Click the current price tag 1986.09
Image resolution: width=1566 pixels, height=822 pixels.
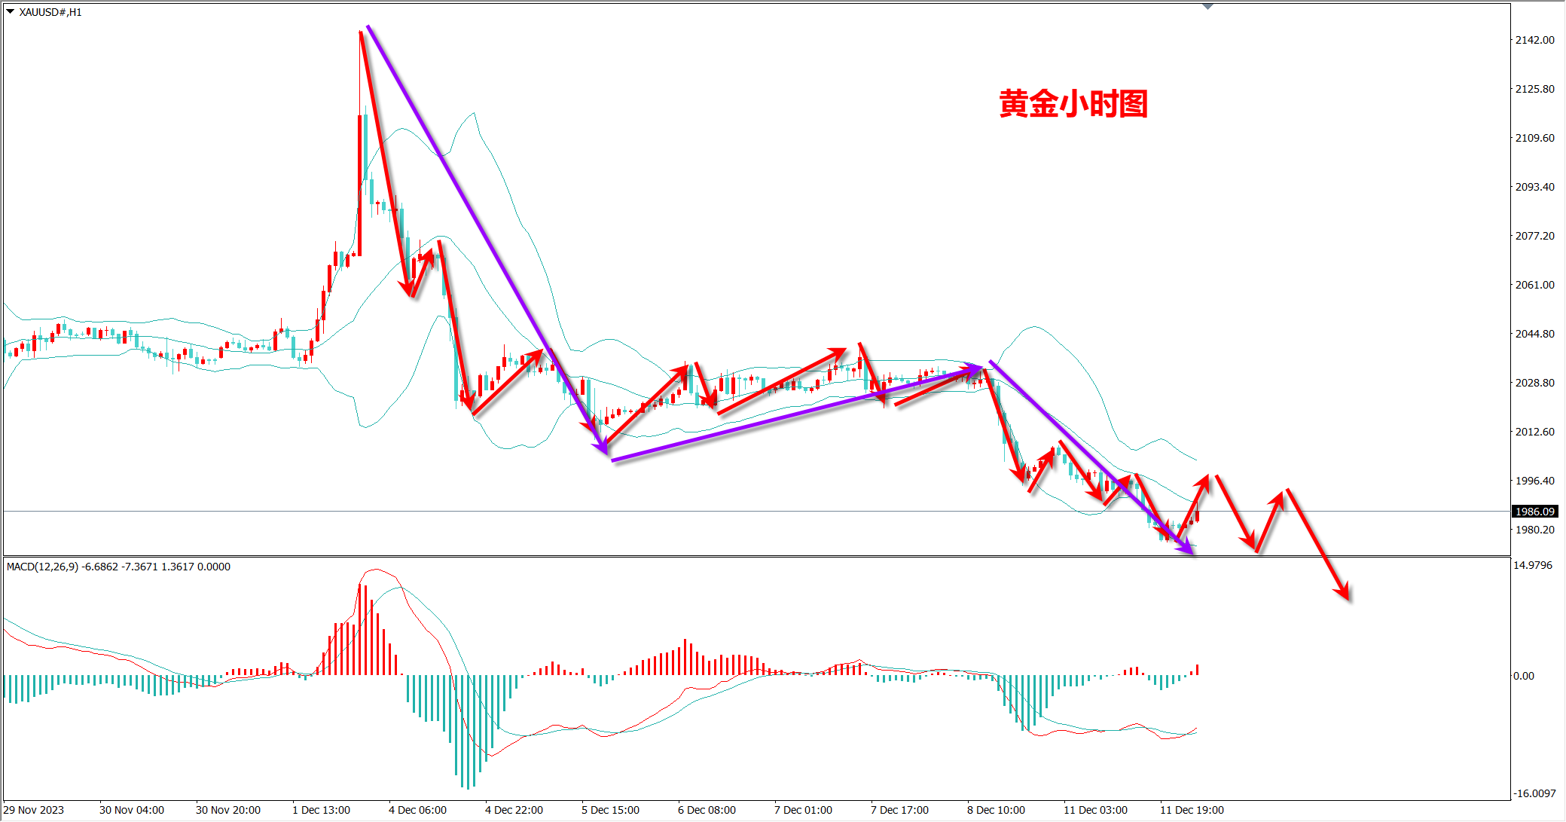[1534, 512]
